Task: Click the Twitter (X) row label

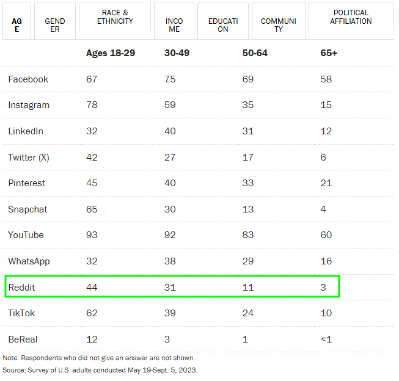Action: (x=29, y=158)
